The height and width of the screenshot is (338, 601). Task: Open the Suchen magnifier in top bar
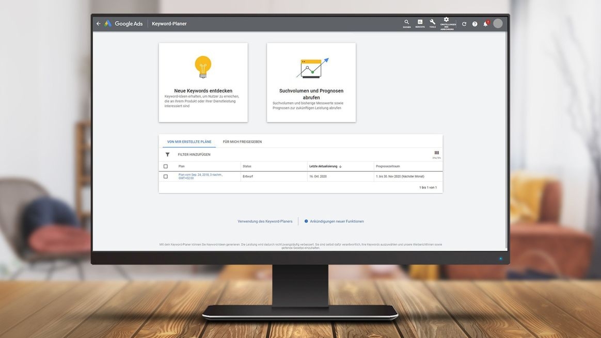[407, 23]
